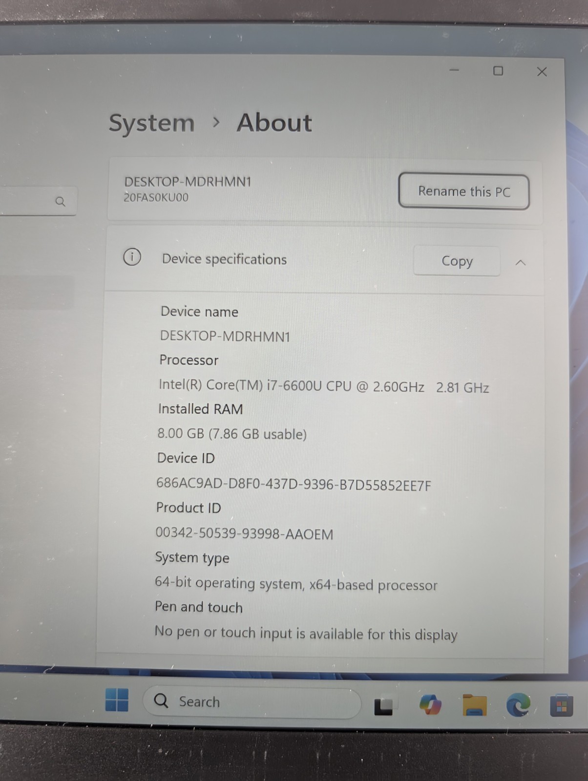Launch Microsoft Edge from the taskbar
Screen dimensions: 588x781
coord(518,705)
